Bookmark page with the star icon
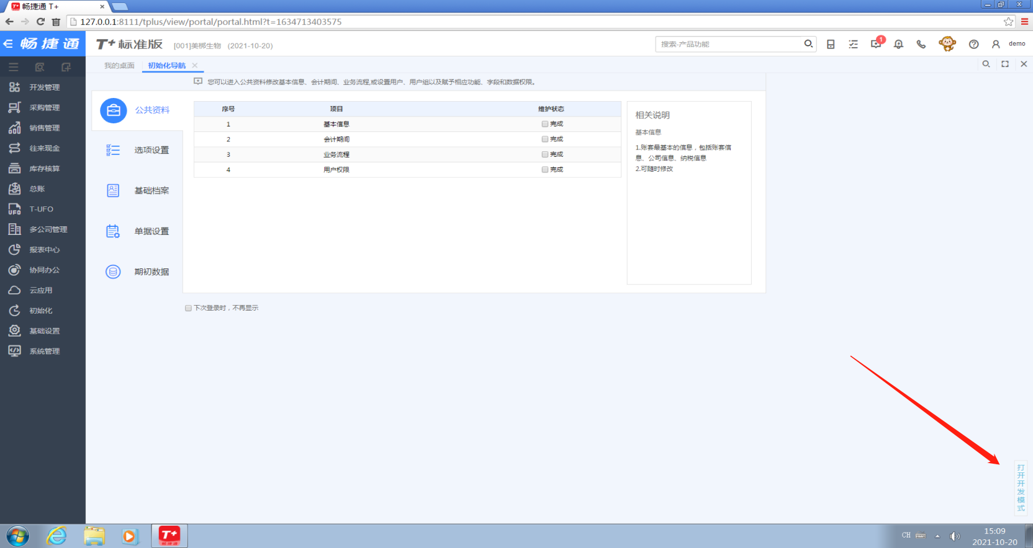The image size is (1033, 548). click(x=1009, y=22)
